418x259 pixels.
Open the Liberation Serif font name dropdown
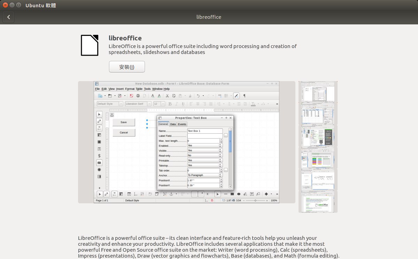(x=138, y=104)
